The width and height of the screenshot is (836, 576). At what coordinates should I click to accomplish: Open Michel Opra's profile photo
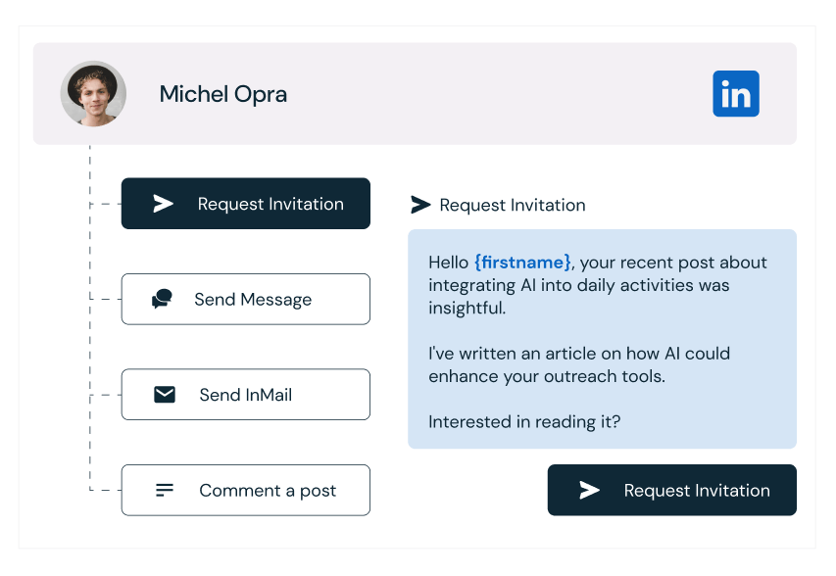click(x=93, y=94)
